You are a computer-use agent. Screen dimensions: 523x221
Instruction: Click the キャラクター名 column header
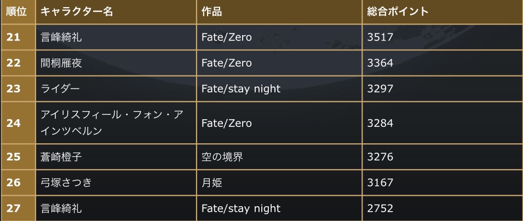click(77, 11)
